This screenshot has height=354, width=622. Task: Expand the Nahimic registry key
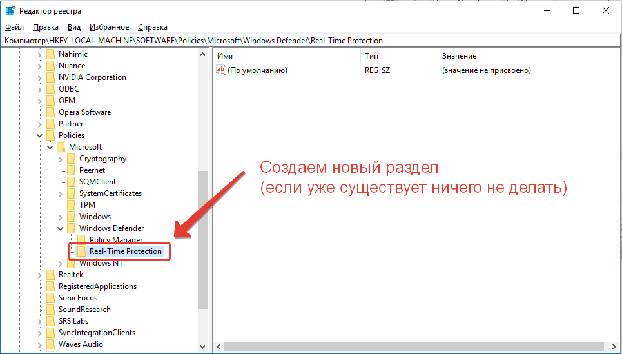tap(40, 54)
